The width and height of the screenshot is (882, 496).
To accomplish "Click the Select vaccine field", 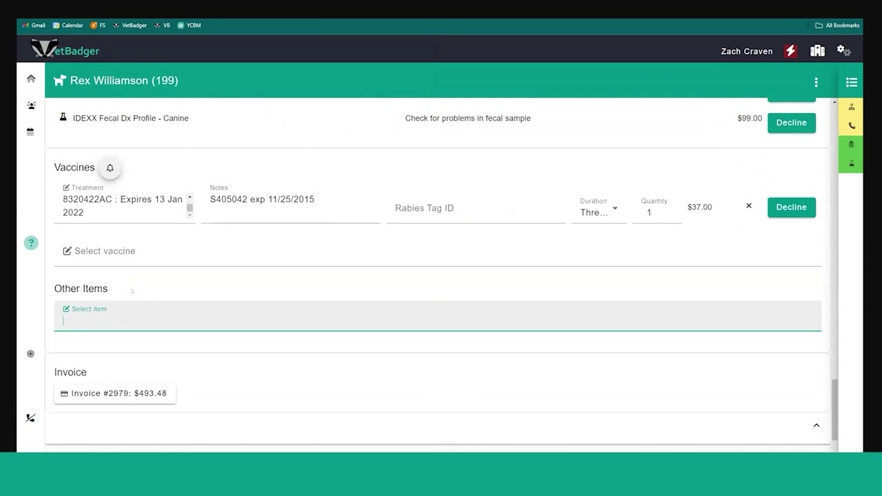I will click(x=438, y=251).
